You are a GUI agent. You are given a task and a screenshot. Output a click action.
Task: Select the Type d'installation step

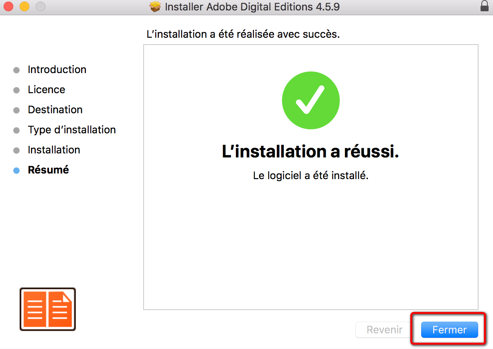tap(72, 130)
